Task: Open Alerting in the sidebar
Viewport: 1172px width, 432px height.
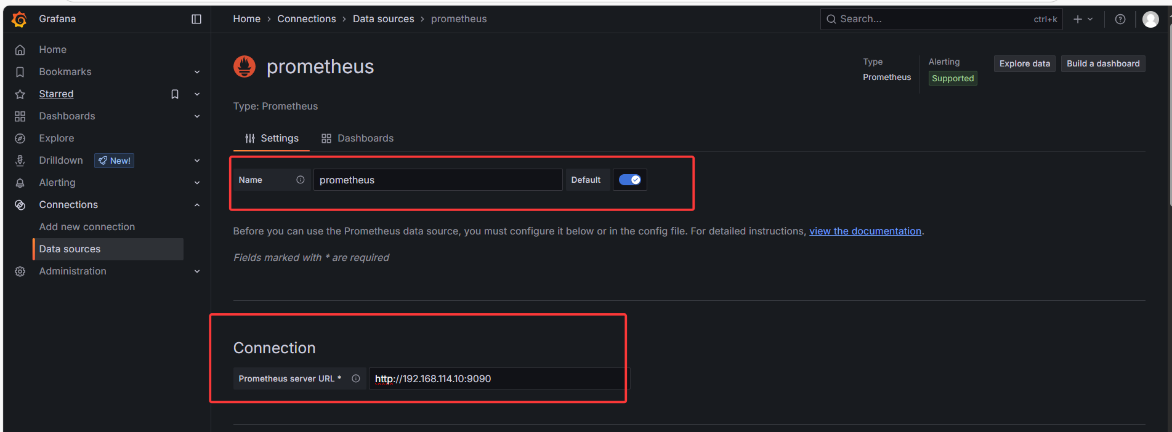Action: 57,182
